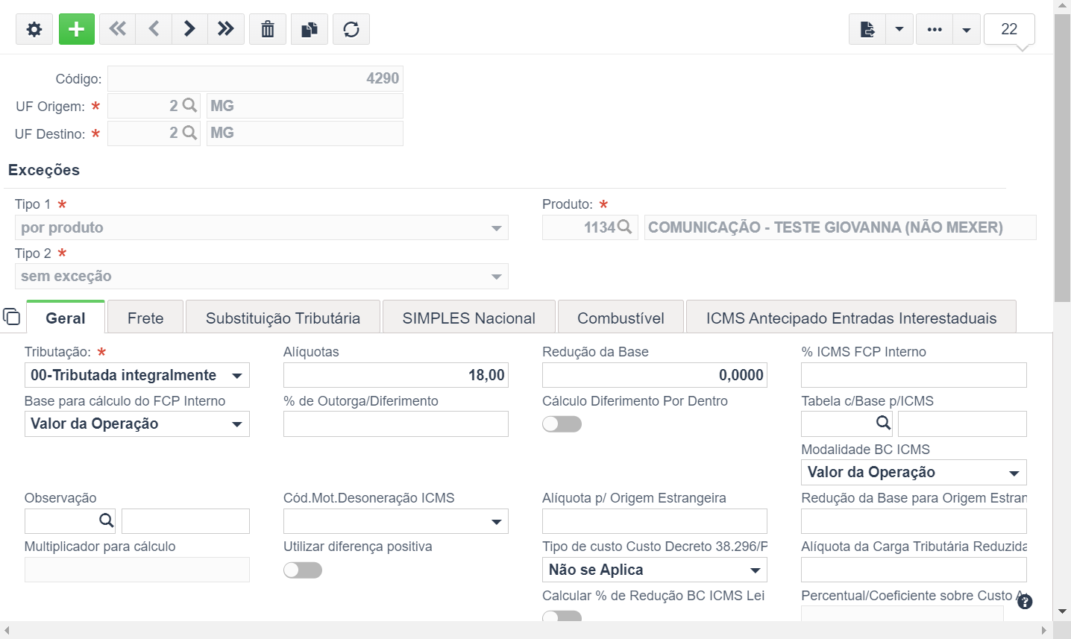Click the copy icon left of Geral tab
Image resolution: width=1071 pixels, height=639 pixels.
(11, 316)
